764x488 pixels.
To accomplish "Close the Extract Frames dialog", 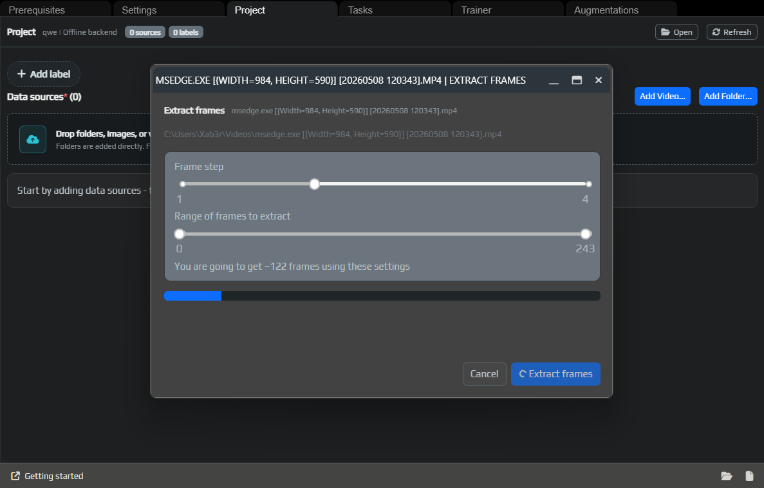I will (x=599, y=80).
